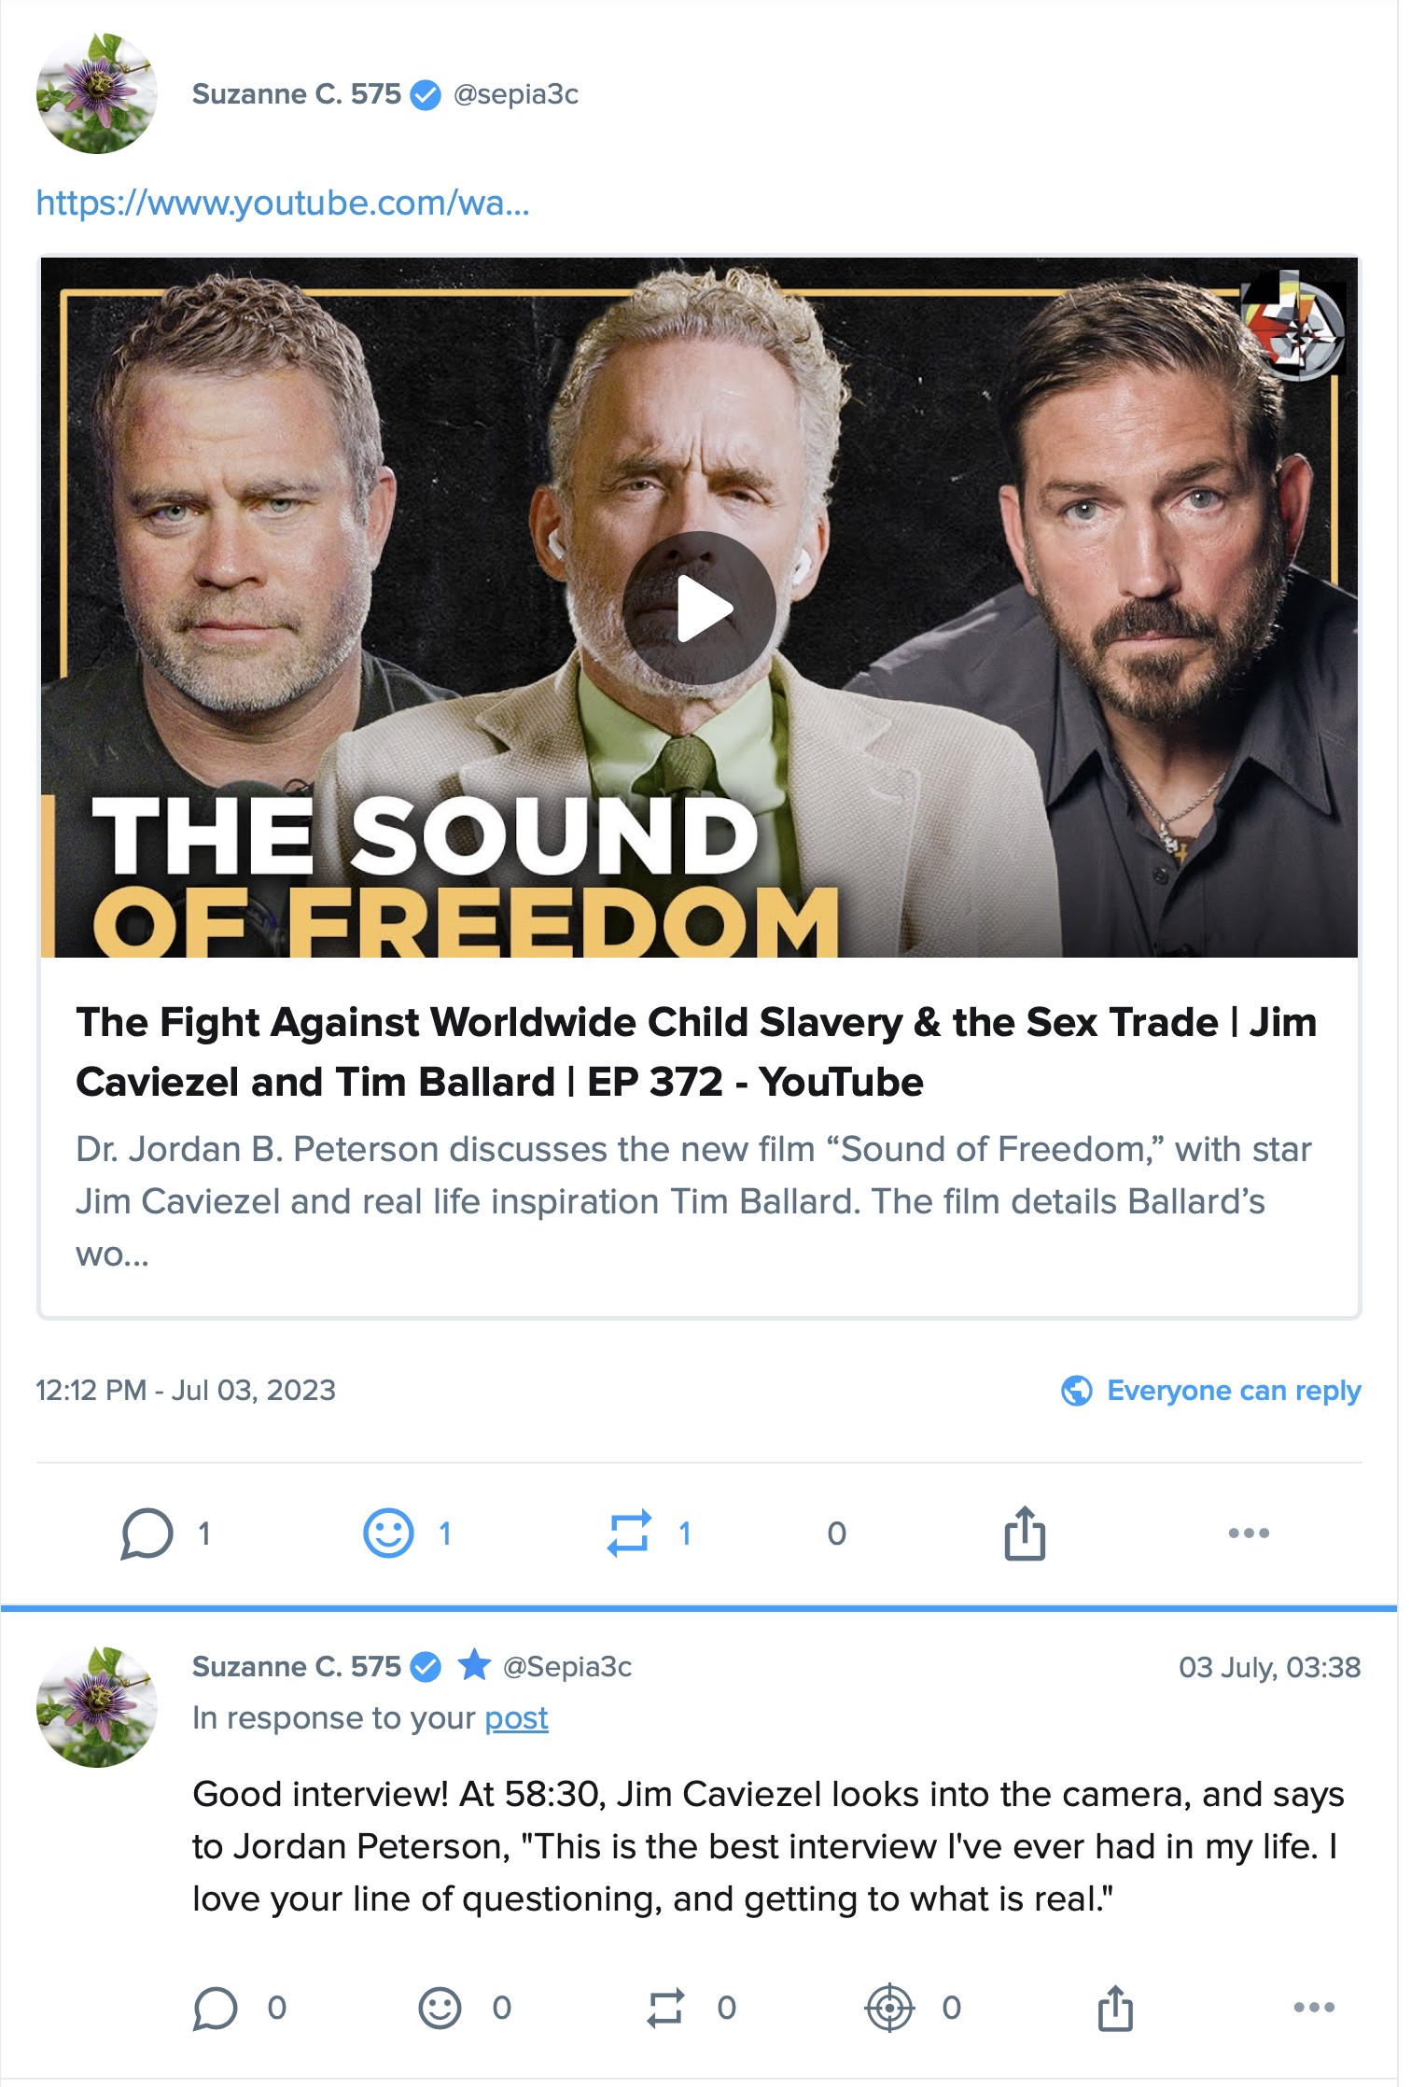Click the @sepia3c handle in post header
This screenshot has width=1411, height=2087.
pos(515,94)
